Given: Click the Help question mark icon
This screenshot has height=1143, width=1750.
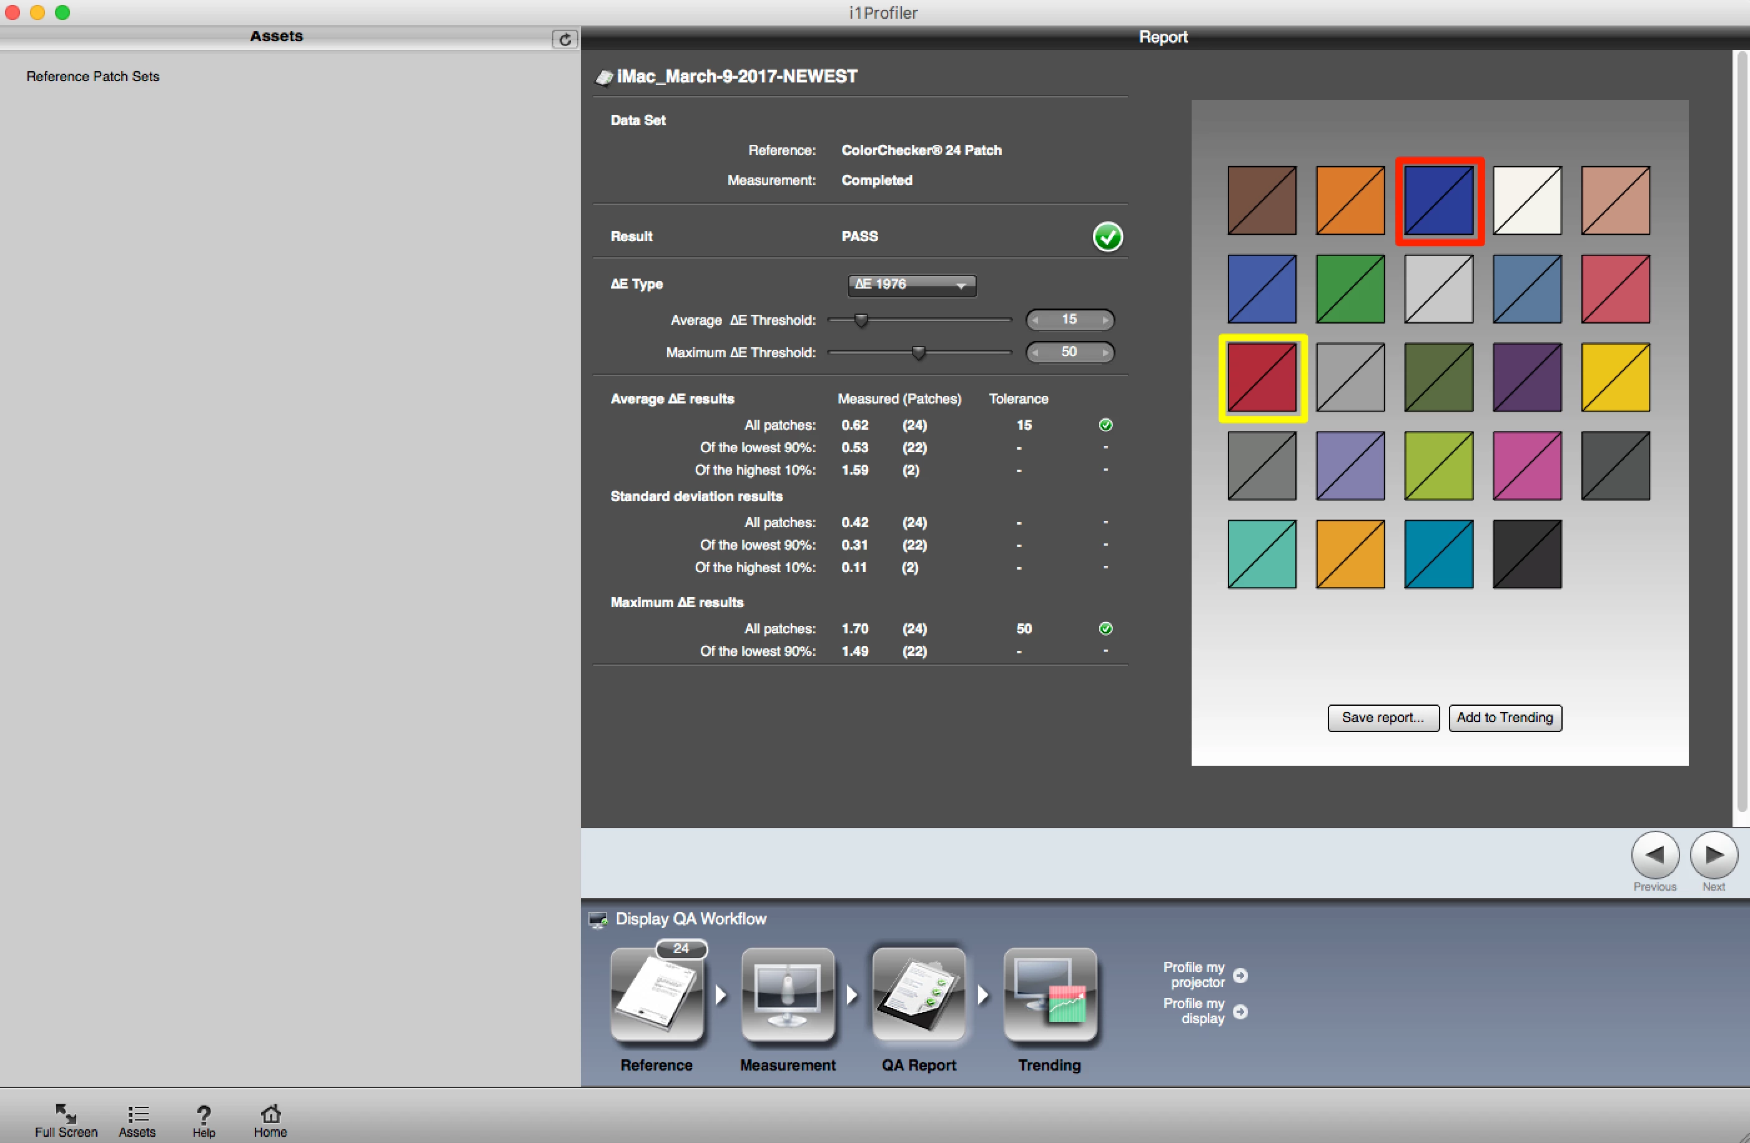Looking at the screenshot, I should click(204, 1113).
